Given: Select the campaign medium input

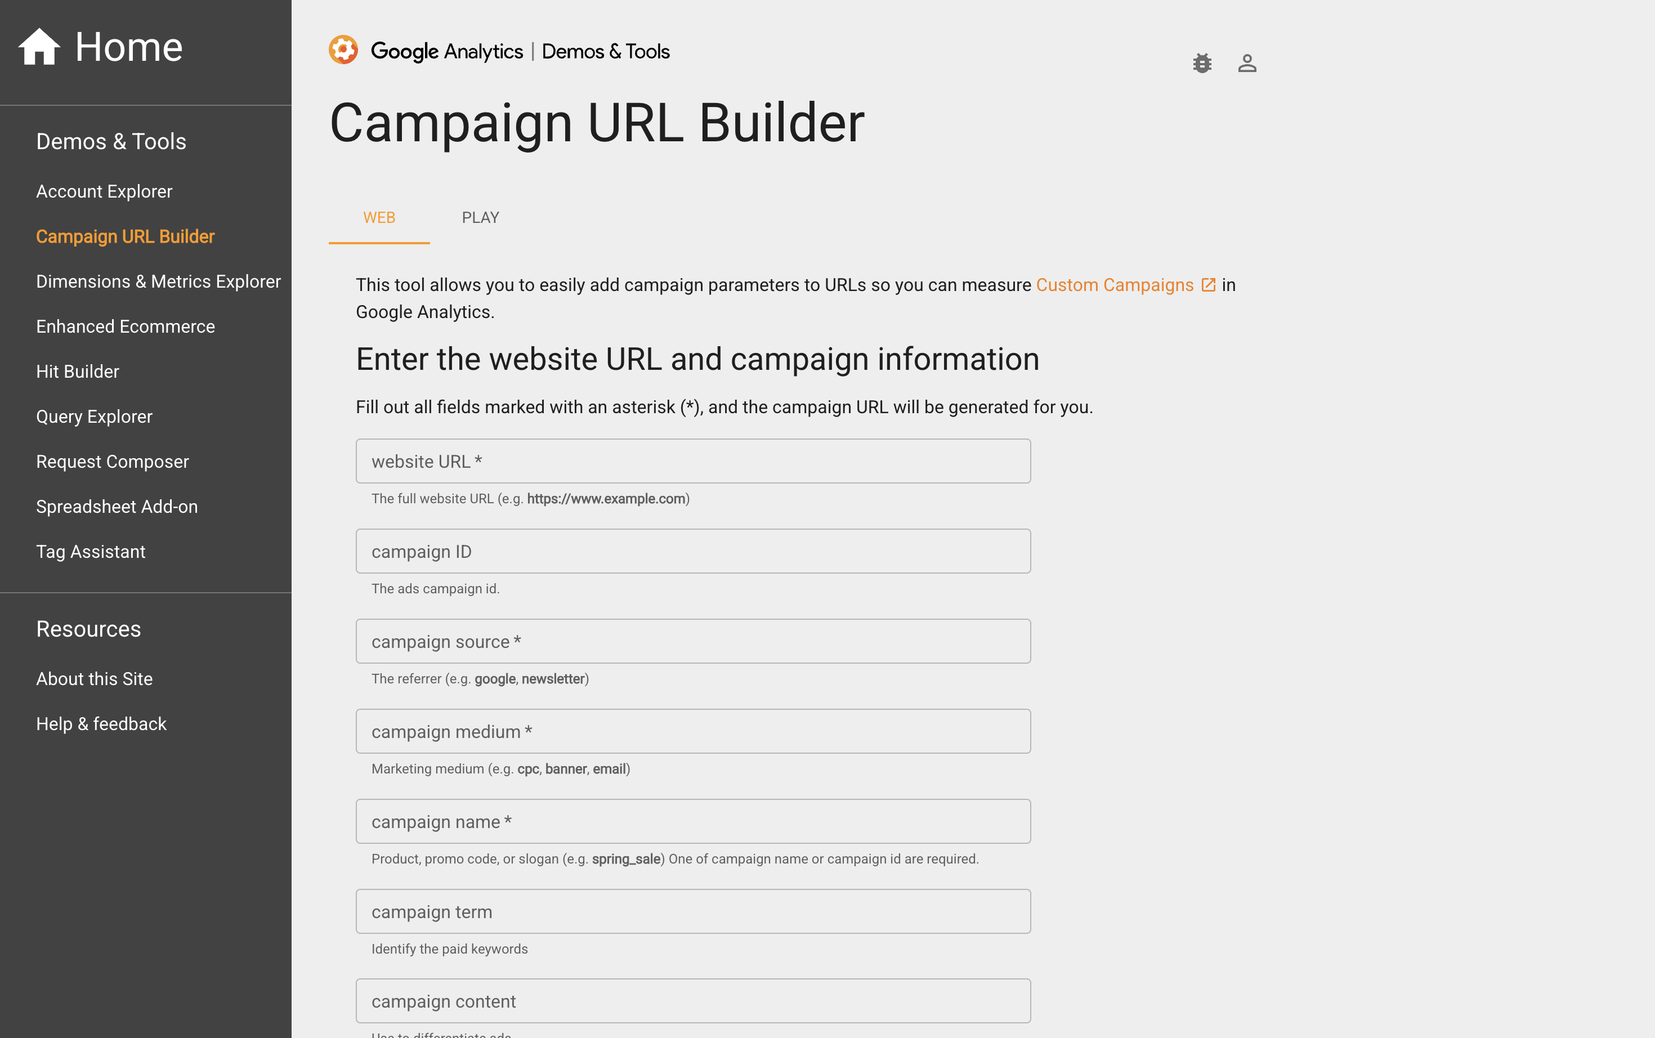Looking at the screenshot, I should [x=692, y=731].
